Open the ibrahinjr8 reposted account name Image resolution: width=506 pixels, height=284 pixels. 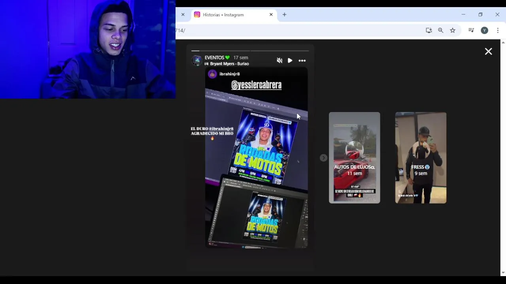230,74
